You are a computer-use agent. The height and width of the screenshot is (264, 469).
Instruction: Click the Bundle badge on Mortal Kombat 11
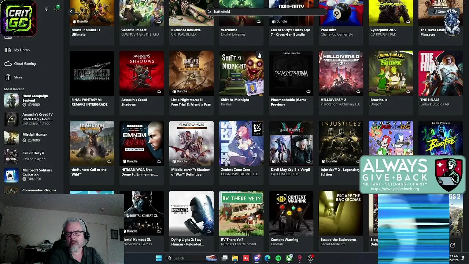click(80, 21)
